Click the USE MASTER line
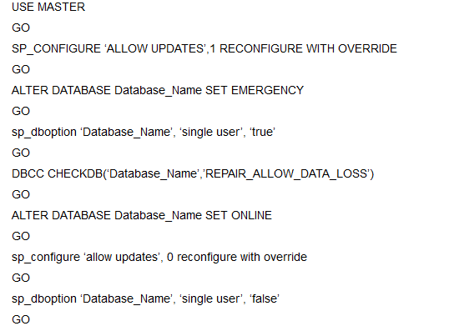The width and height of the screenshot is (449, 331). coord(48,7)
